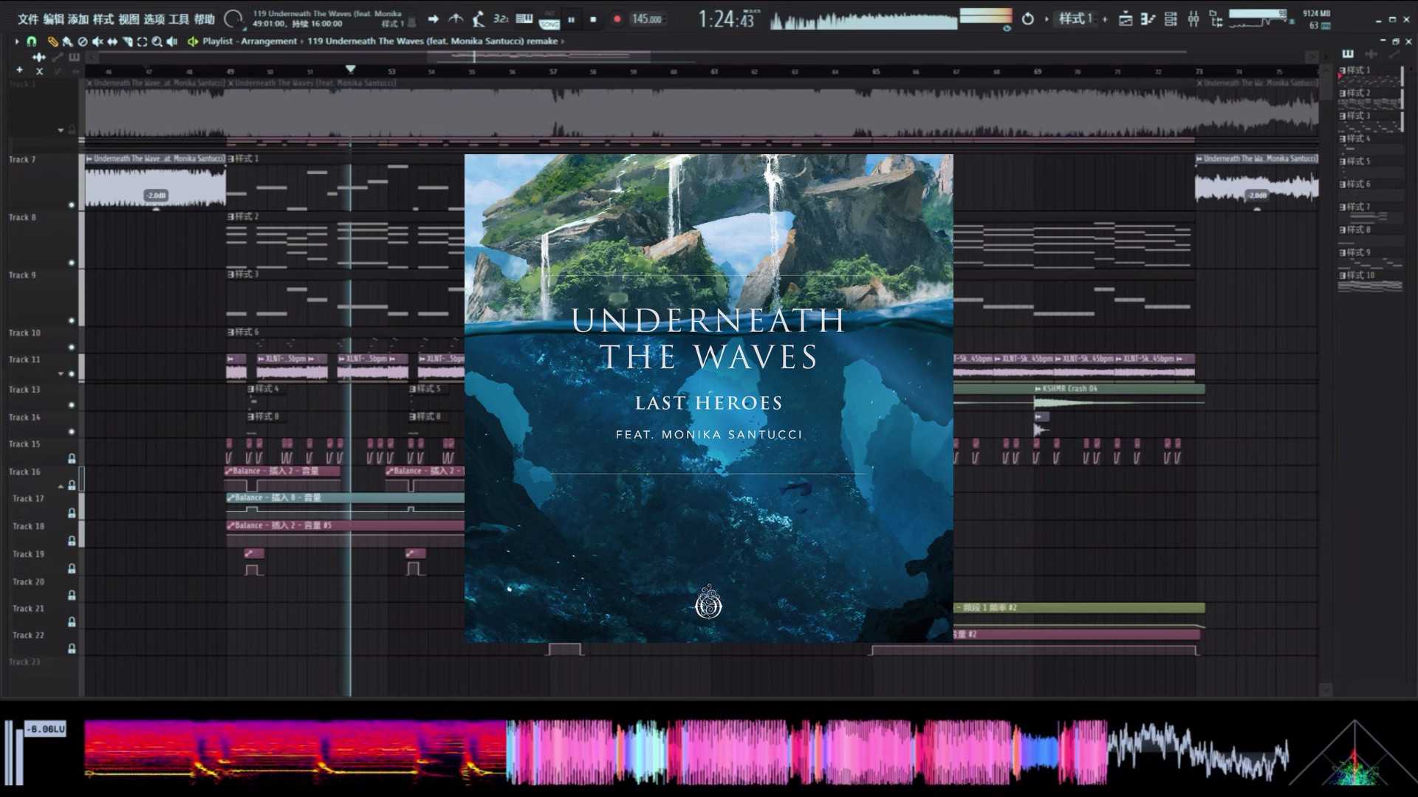The image size is (1418, 797).
Task: Collapse the Track 11 group arrow
Action: [61, 373]
